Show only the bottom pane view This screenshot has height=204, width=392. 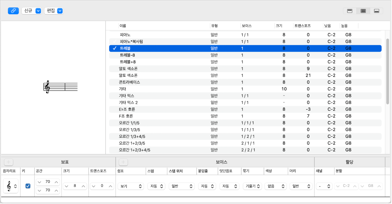[377, 11]
